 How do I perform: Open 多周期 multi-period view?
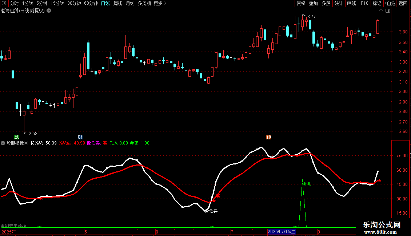(144, 3)
